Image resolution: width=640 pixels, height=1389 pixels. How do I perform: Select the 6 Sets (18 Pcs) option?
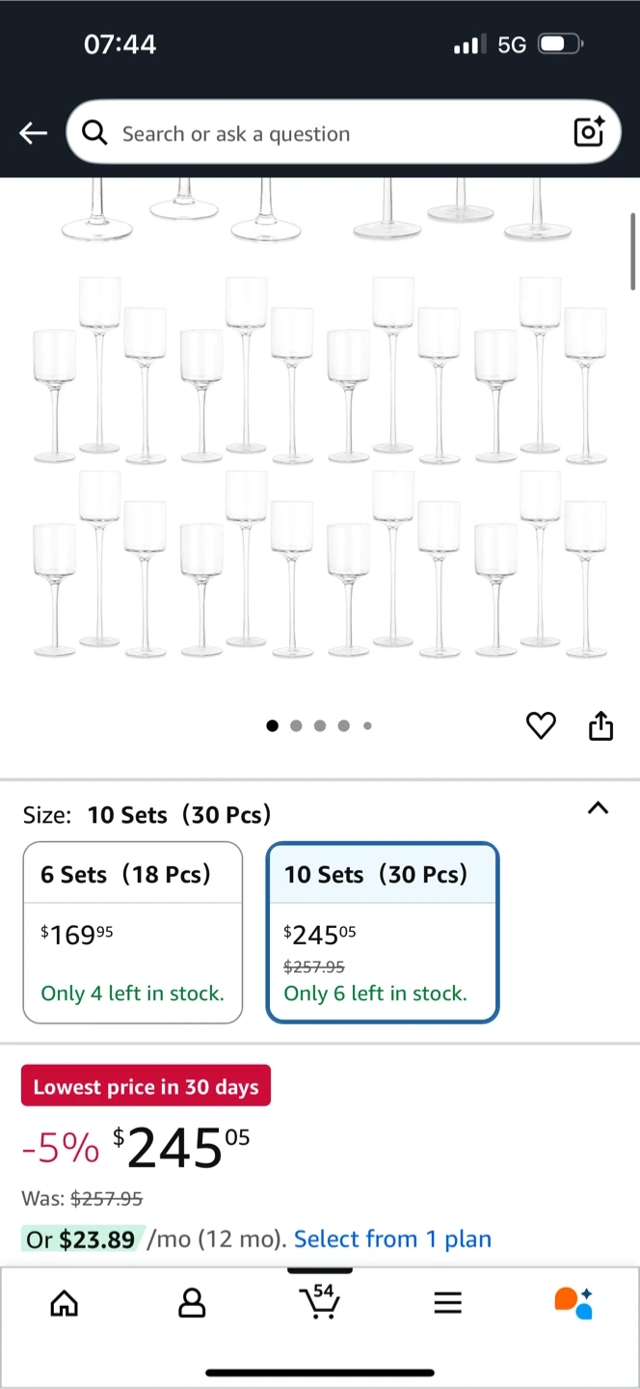133,932
